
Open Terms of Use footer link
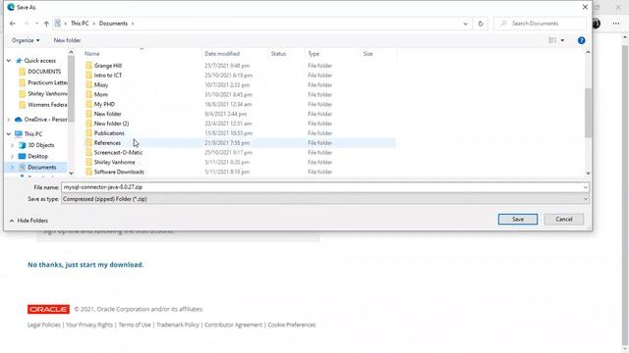pyautogui.click(x=135, y=325)
